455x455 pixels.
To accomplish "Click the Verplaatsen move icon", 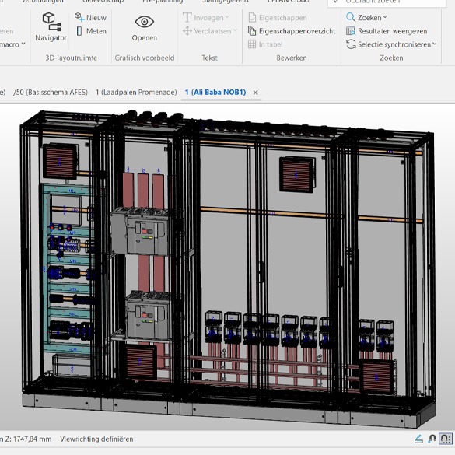I will click(x=187, y=31).
